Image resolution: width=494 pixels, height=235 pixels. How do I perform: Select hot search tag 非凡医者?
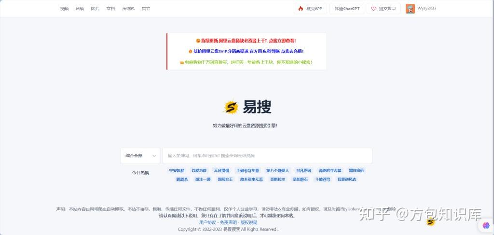(304, 170)
